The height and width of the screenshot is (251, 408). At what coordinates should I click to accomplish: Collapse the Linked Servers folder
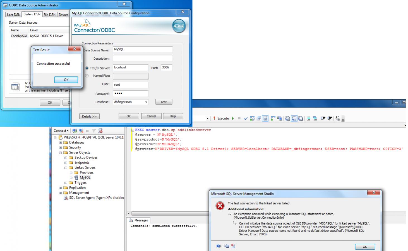coord(66,168)
